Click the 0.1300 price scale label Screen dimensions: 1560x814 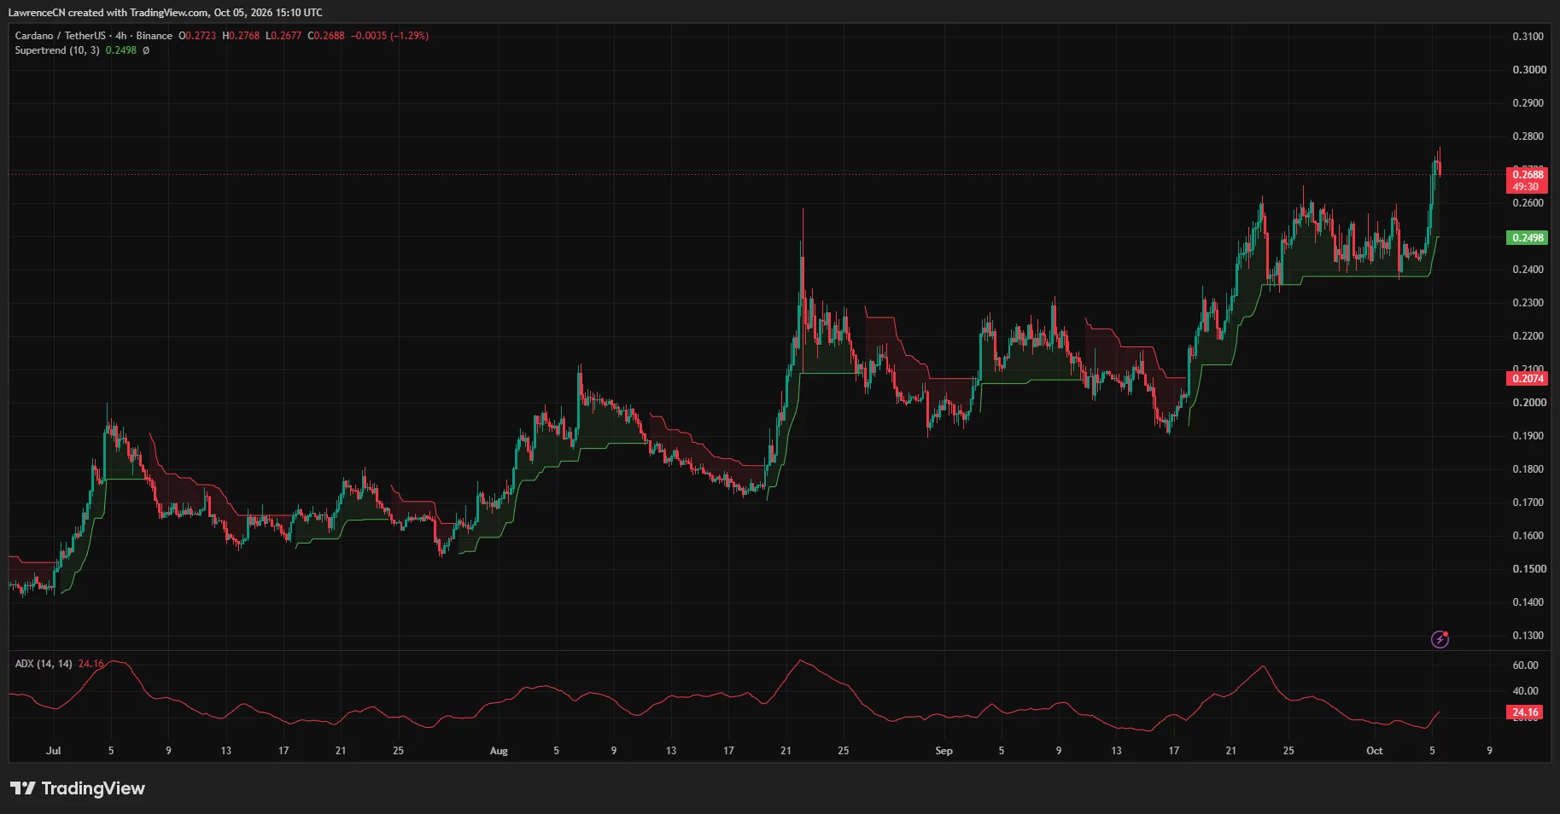pos(1528,636)
